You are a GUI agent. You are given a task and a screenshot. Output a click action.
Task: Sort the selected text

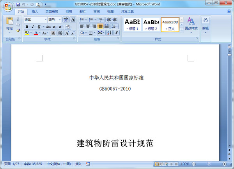109,33
